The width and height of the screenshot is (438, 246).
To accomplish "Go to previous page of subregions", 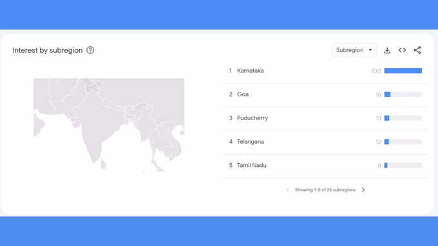I will [x=287, y=189].
